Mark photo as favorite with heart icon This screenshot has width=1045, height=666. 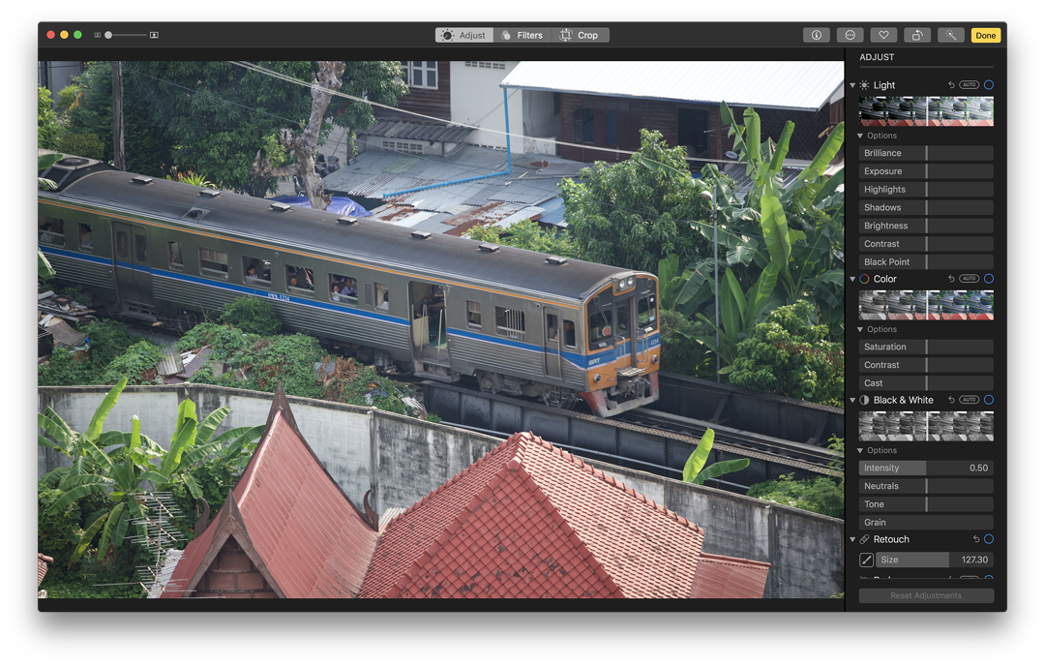point(883,36)
